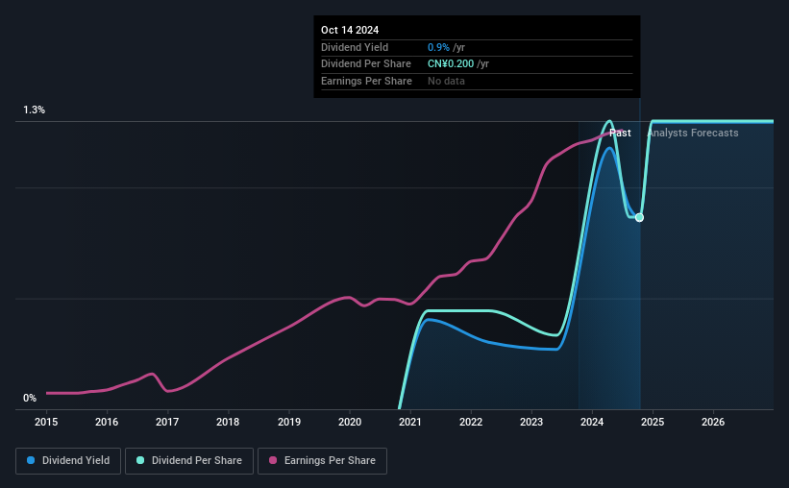This screenshot has height=488, width=789.
Task: Click the Past region label
Action: [x=620, y=133]
